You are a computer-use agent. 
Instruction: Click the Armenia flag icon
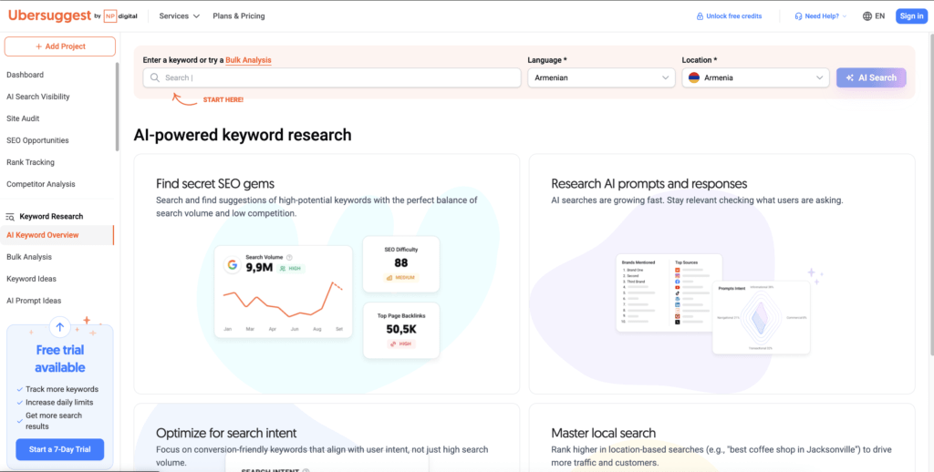(x=694, y=78)
